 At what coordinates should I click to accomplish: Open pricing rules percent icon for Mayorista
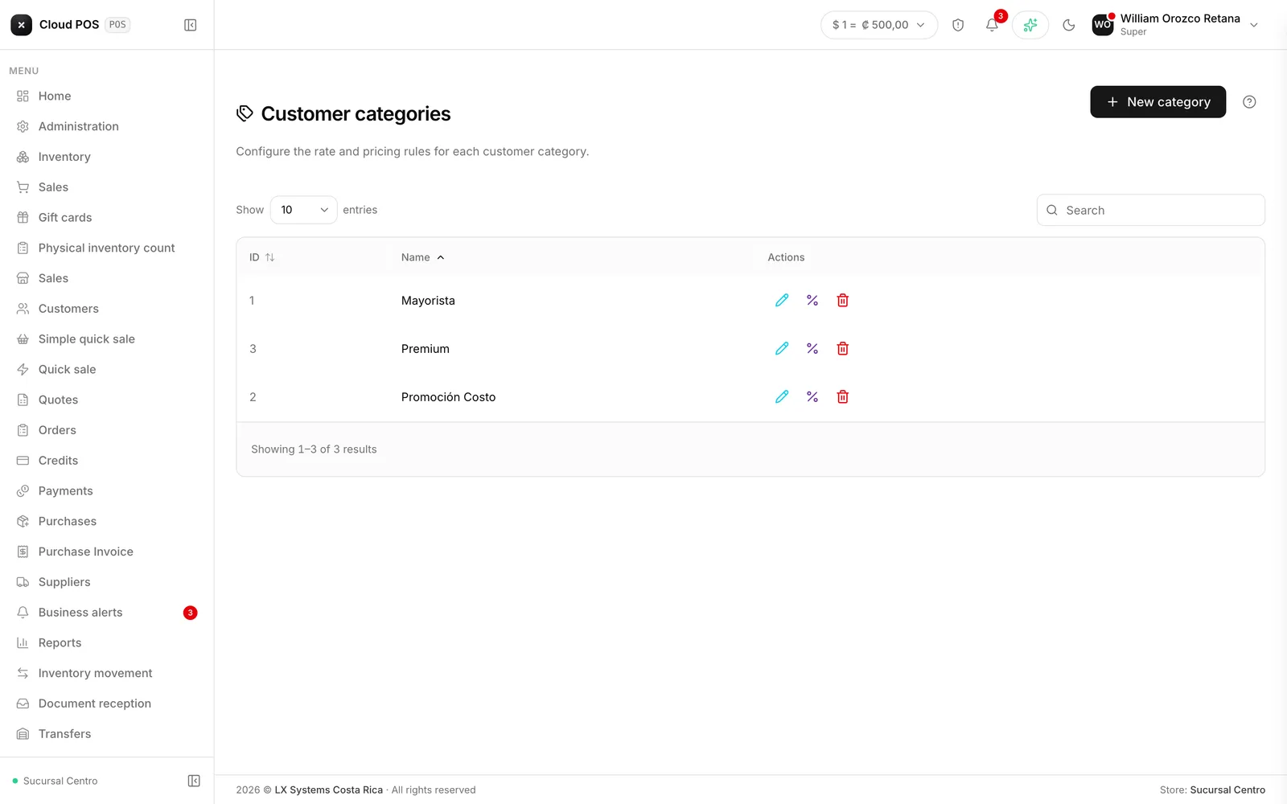point(812,301)
